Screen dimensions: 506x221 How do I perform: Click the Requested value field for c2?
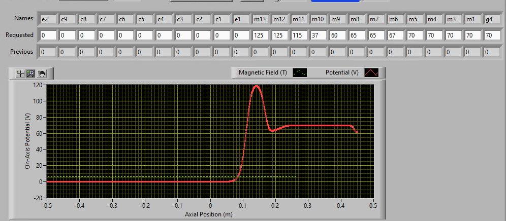(203, 35)
